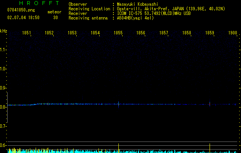Image resolution: width=241 pixels, height=153 pixels.
Task: Click the A504HB(yagi 4el) antenna text
Action: coord(135,18)
